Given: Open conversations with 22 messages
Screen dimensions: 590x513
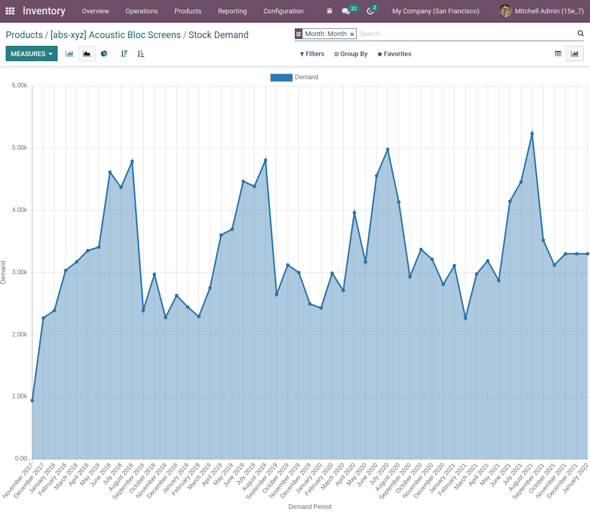Looking at the screenshot, I should click(x=350, y=10).
